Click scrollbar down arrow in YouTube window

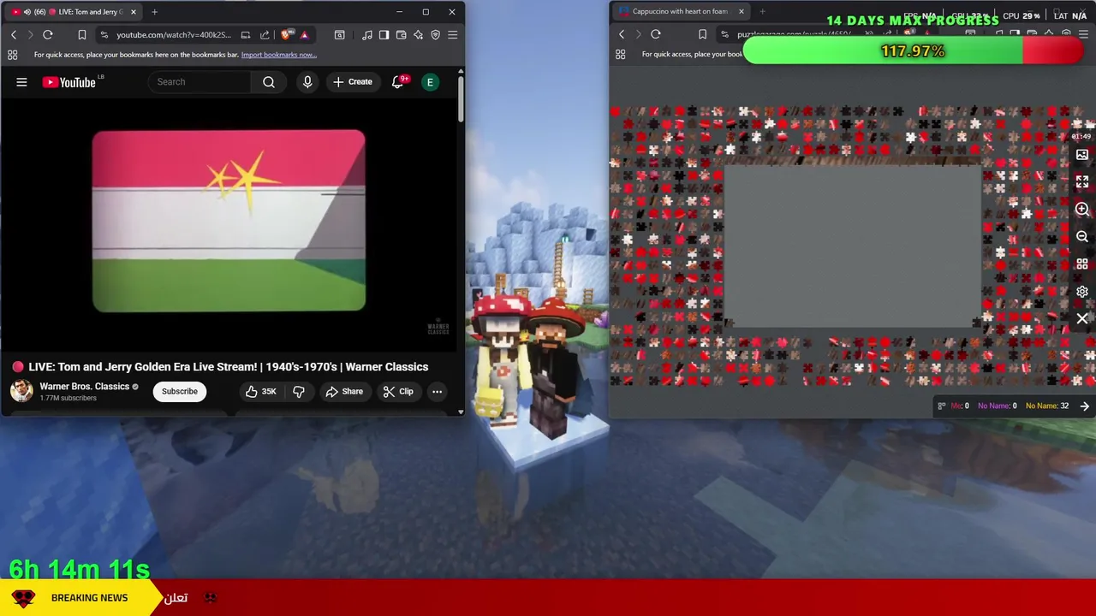click(x=461, y=412)
